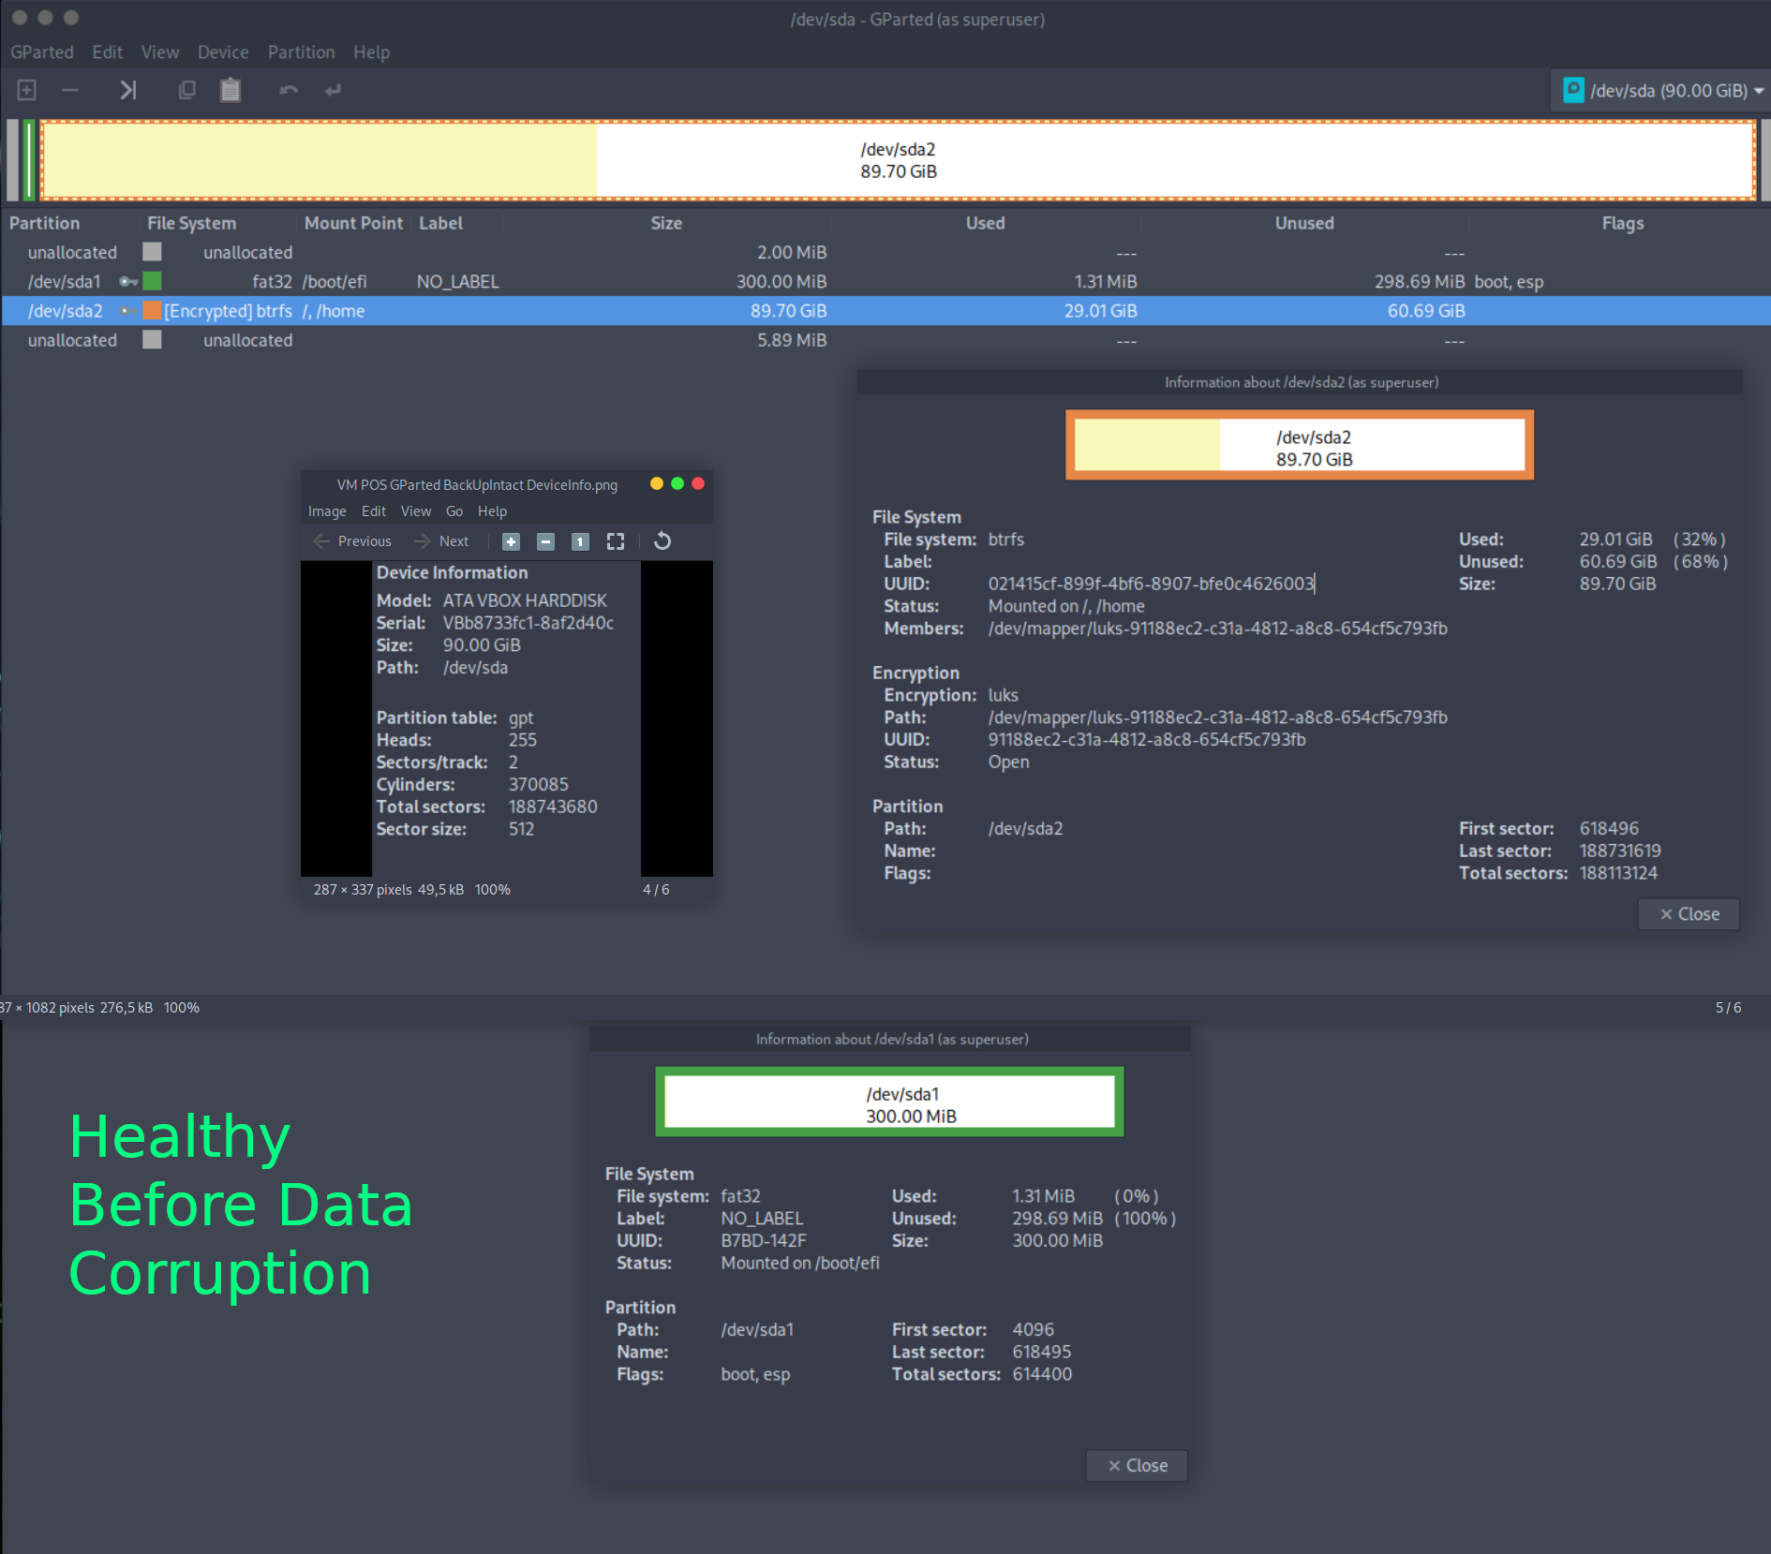The width and height of the screenshot is (1771, 1554).
Task: Close the /dev/sda1 information dialog
Action: pos(1137,1466)
